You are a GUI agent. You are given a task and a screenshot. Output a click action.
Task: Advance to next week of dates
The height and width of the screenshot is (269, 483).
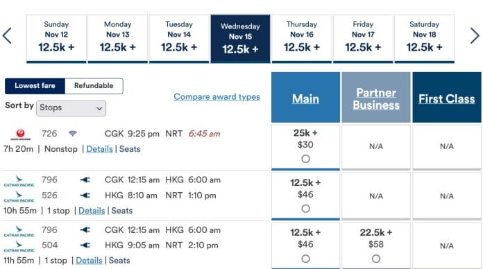tap(475, 35)
